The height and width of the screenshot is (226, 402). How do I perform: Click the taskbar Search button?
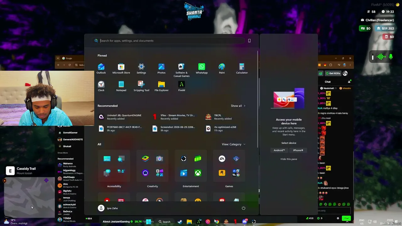click(164, 222)
